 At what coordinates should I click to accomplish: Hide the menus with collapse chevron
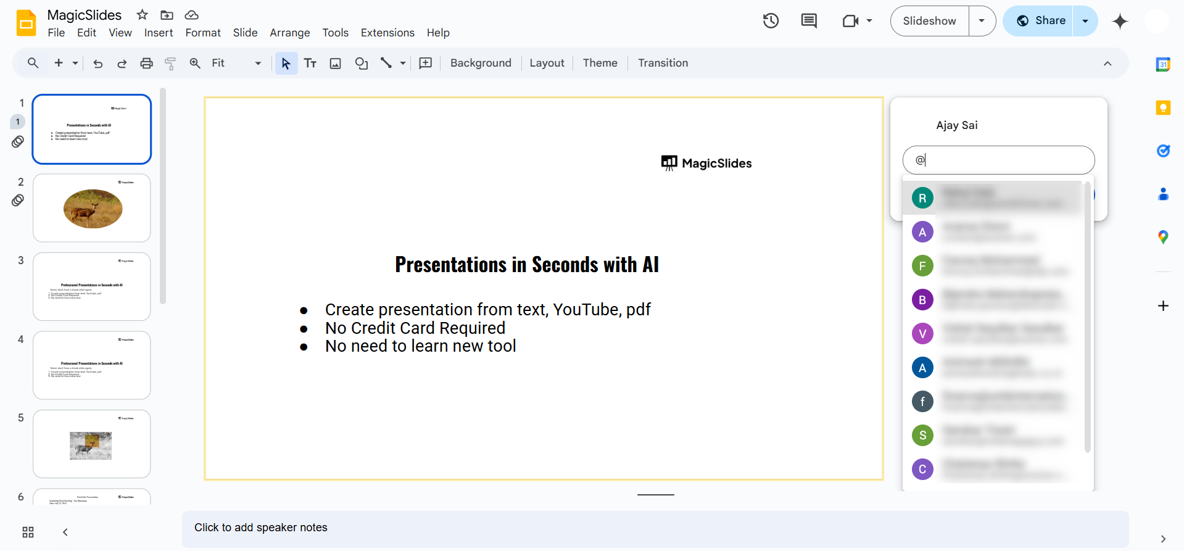point(1107,64)
